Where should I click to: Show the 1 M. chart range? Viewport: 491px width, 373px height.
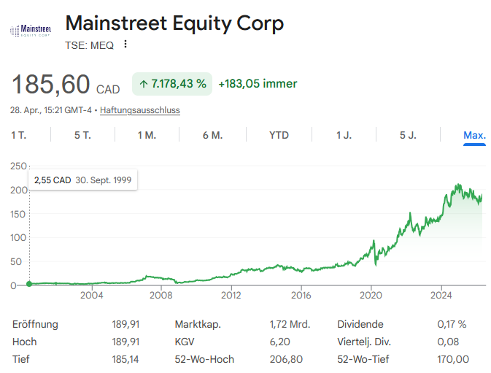click(147, 135)
